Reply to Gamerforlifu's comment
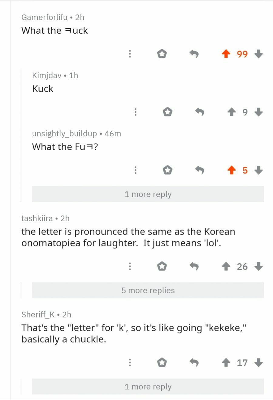 (x=194, y=54)
